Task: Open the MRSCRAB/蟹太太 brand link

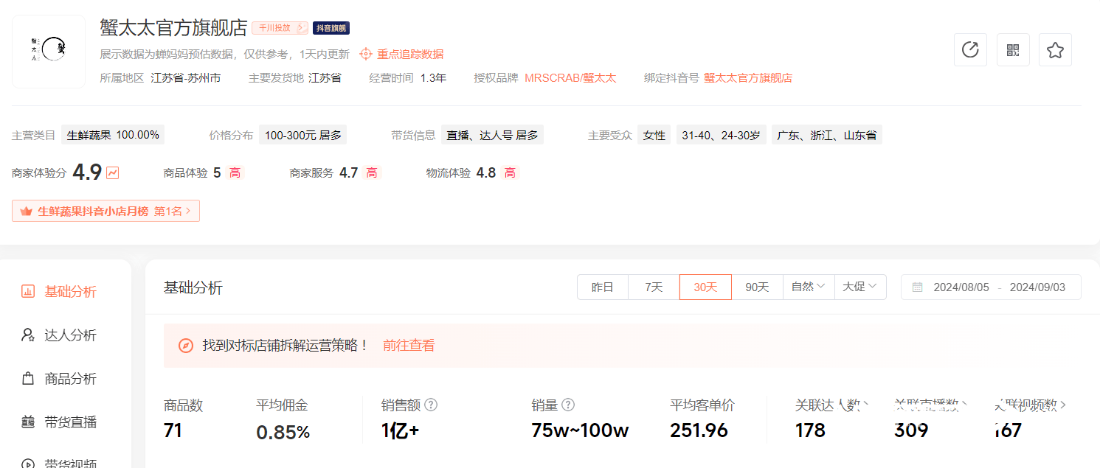Action: point(570,77)
